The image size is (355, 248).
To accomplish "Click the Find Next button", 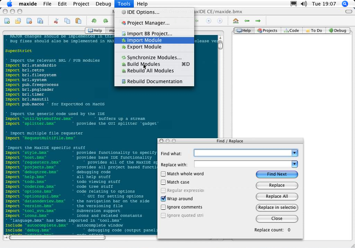I will coord(277,174).
